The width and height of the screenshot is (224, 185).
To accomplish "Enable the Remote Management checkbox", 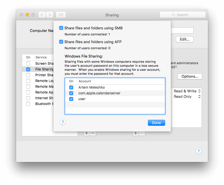I will click(x=28, y=87).
